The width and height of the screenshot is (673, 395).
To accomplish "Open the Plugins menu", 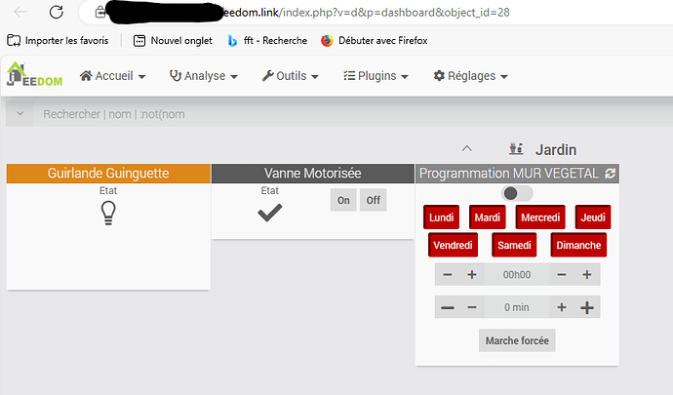I will click(376, 76).
